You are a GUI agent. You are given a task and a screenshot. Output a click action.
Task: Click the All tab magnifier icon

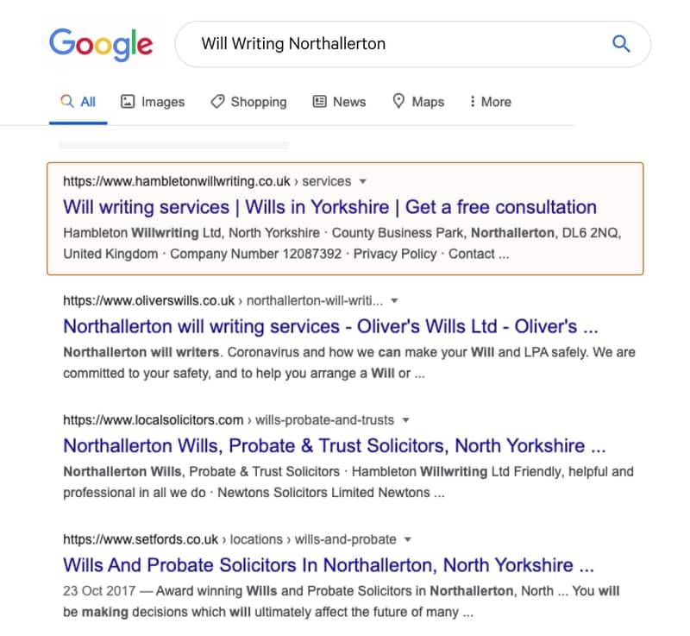67,101
